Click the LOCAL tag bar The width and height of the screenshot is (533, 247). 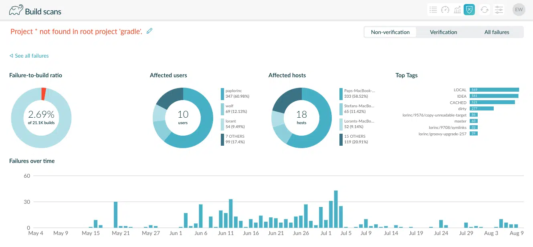pyautogui.click(x=494, y=90)
